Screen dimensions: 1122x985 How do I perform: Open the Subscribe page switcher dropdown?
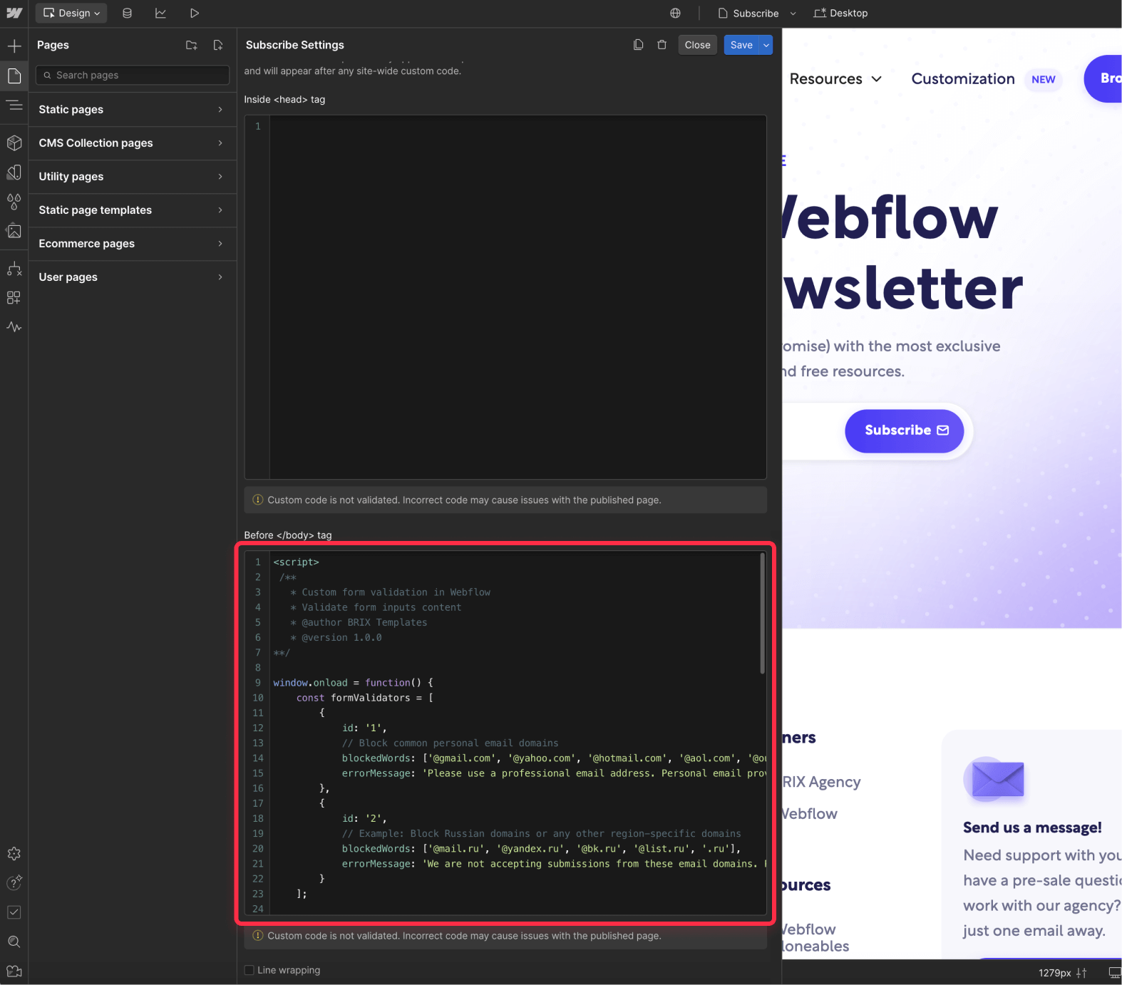coord(756,13)
